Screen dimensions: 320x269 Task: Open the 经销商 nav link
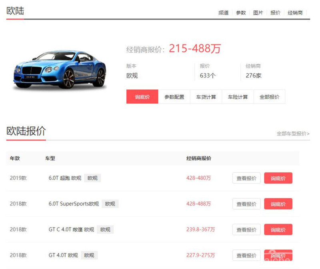click(295, 13)
